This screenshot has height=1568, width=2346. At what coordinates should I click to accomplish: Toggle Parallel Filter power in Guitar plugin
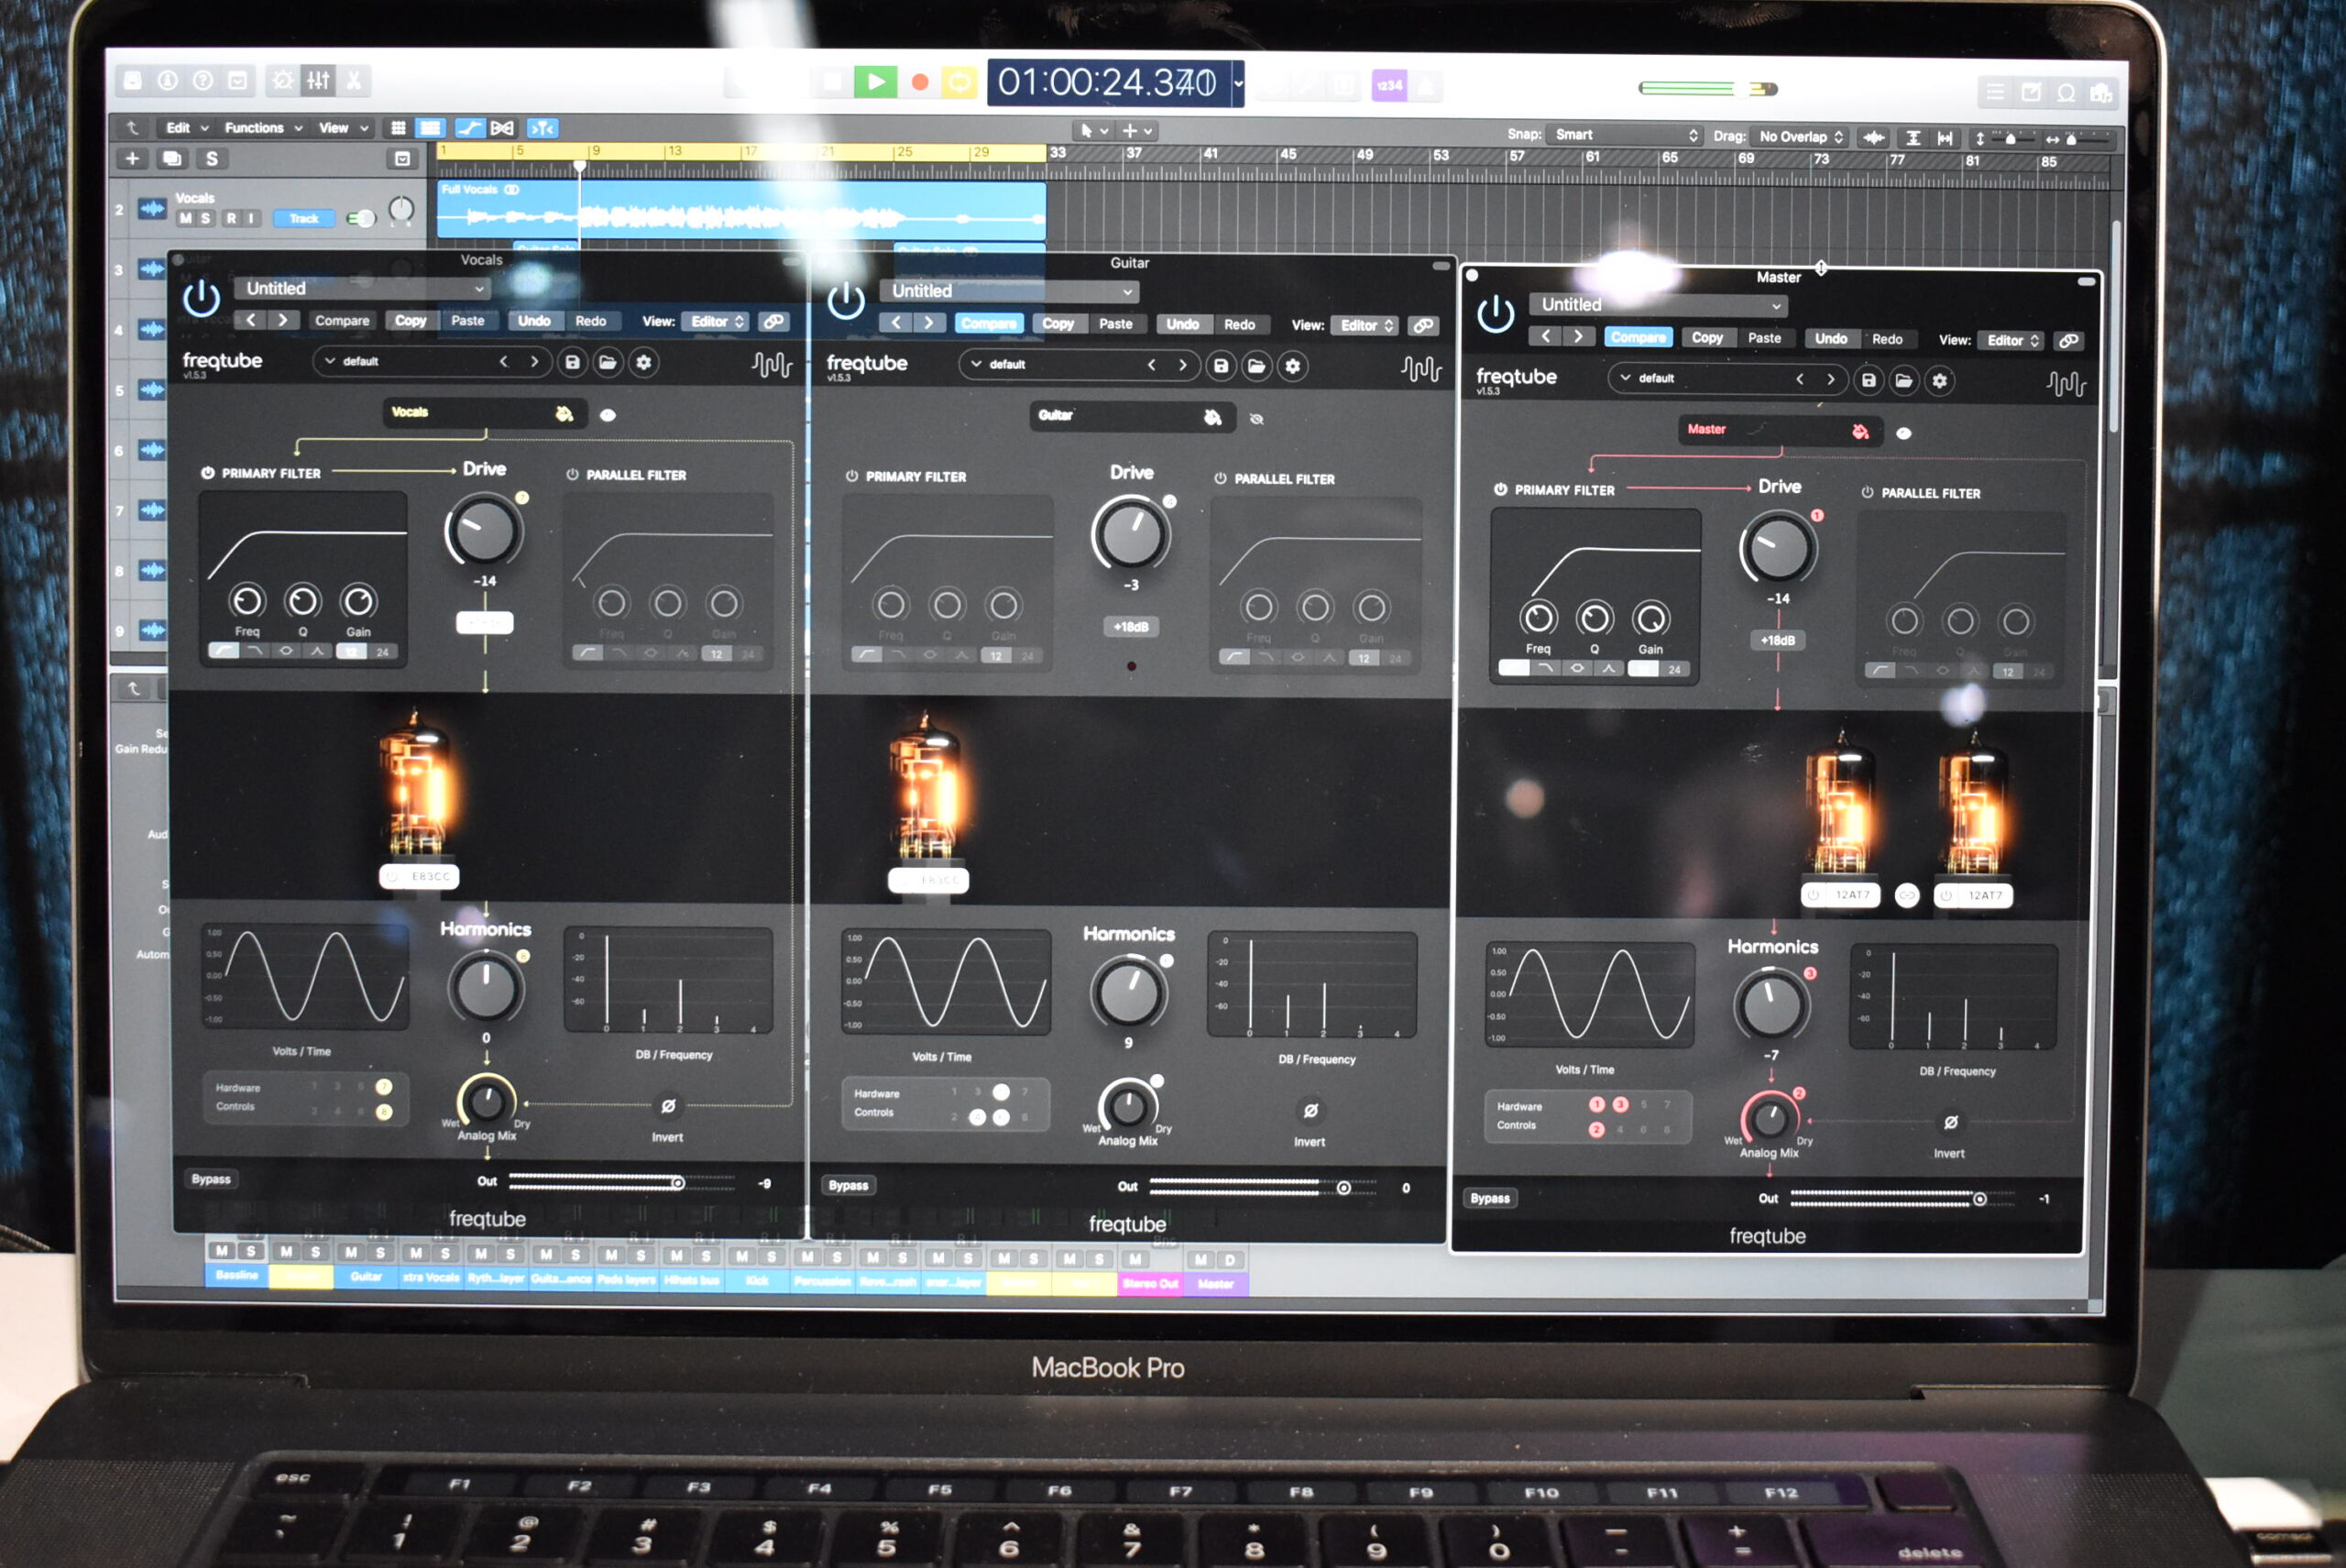point(1220,478)
